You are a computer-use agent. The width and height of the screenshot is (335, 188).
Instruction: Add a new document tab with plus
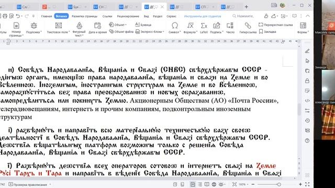pos(247,7)
